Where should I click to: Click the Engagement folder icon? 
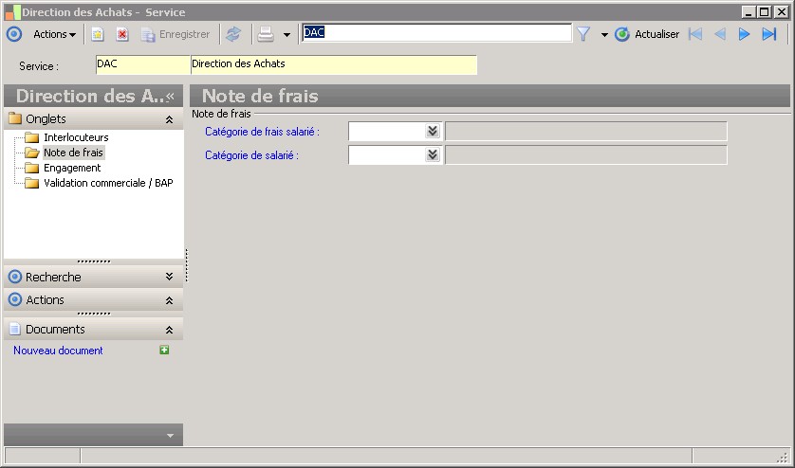pos(32,168)
